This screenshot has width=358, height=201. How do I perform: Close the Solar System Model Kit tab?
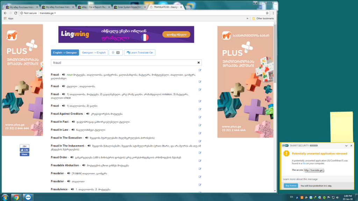pos(145,7)
